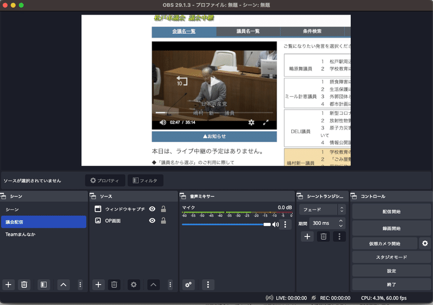This screenshot has width=433, height=305.
Task: Open audio mixer dock three-dot menu
Action: pyautogui.click(x=208, y=284)
